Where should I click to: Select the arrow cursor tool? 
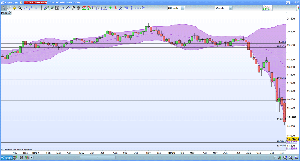(x=4, y=8)
